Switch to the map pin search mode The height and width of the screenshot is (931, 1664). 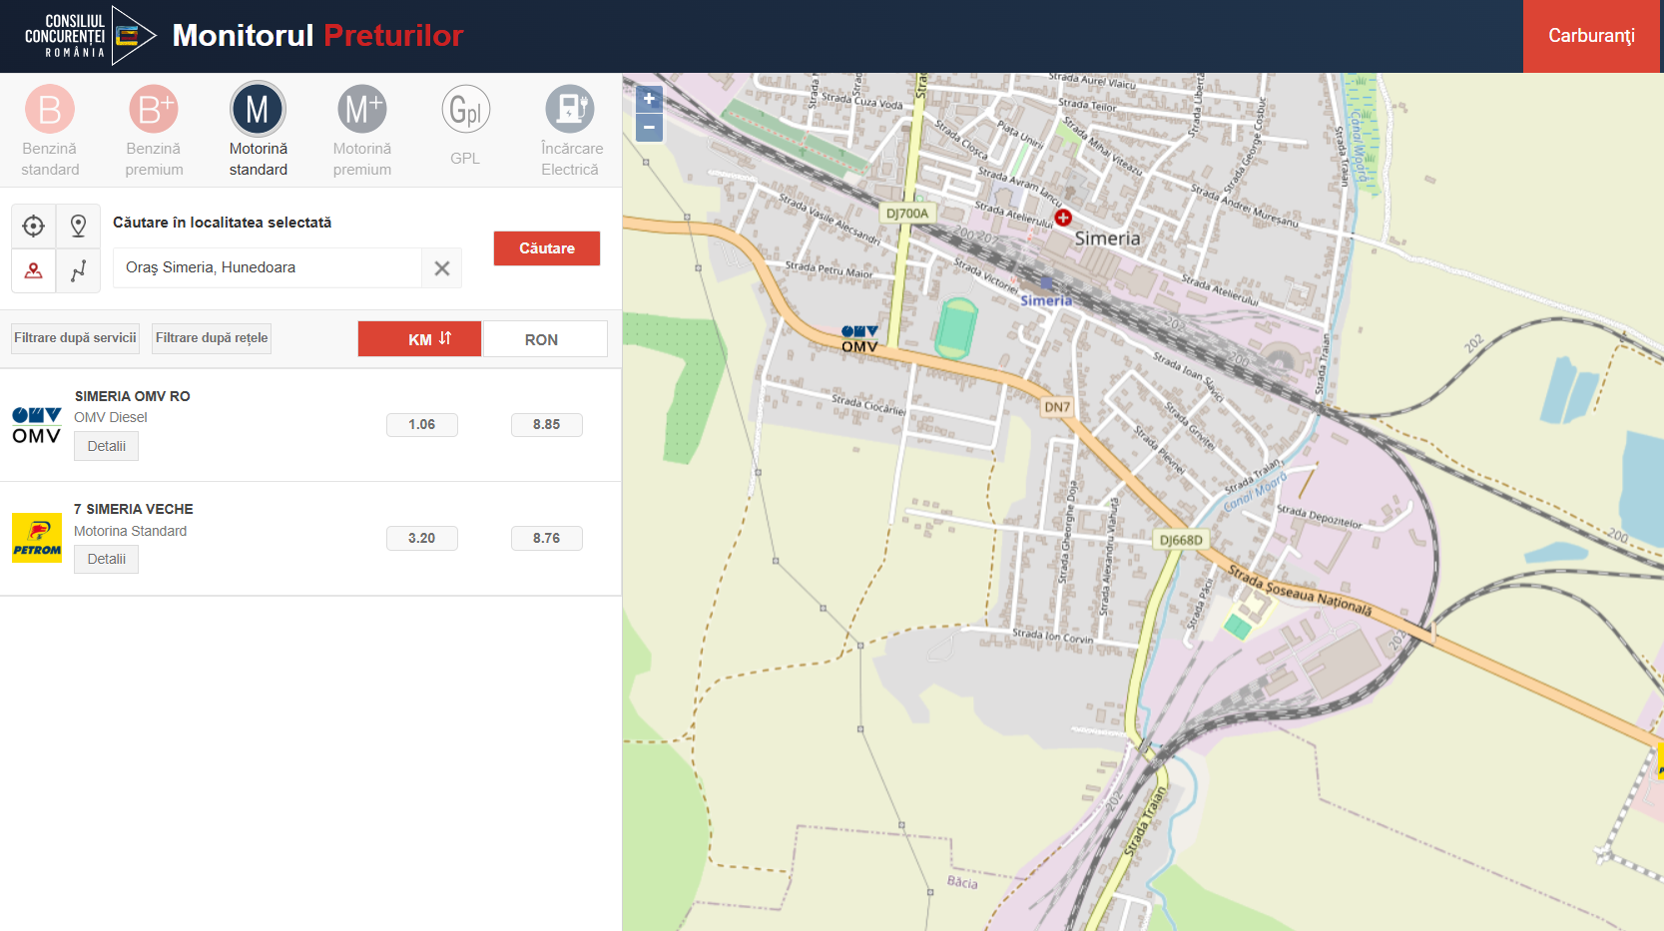tap(78, 227)
